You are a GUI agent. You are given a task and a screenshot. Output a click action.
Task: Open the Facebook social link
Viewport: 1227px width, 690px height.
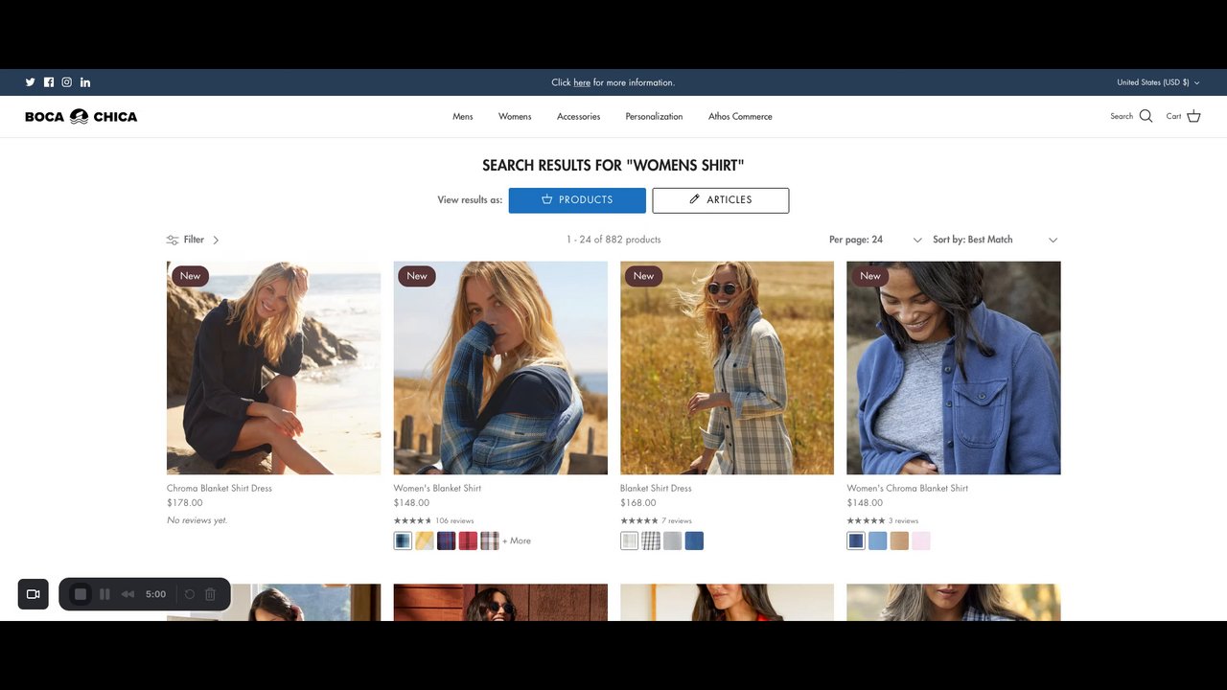pyautogui.click(x=49, y=82)
